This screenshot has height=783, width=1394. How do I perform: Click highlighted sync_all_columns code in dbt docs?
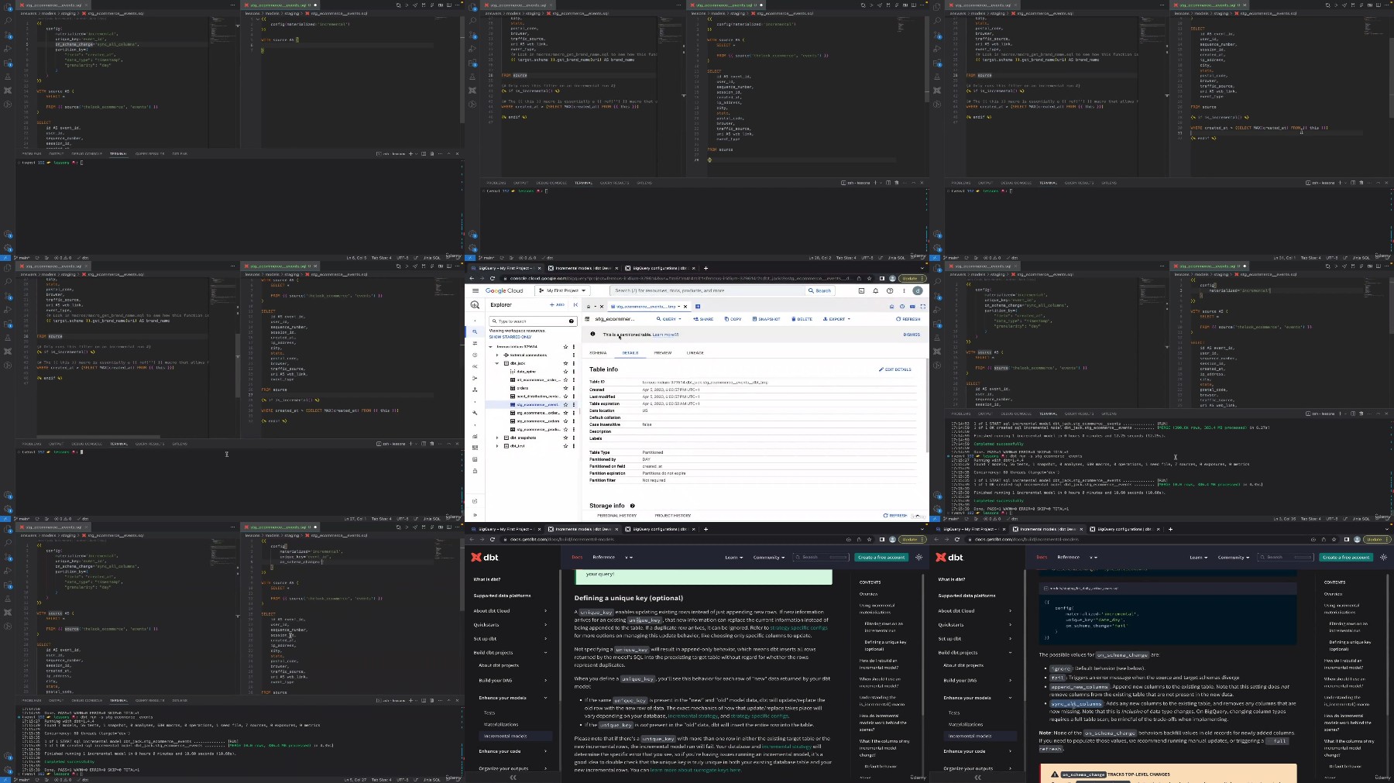pyautogui.click(x=1076, y=704)
